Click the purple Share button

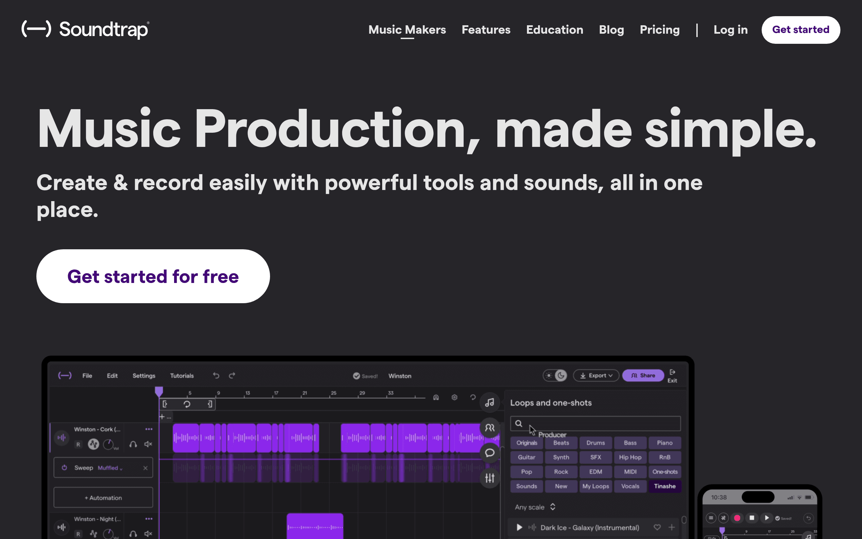tap(643, 375)
